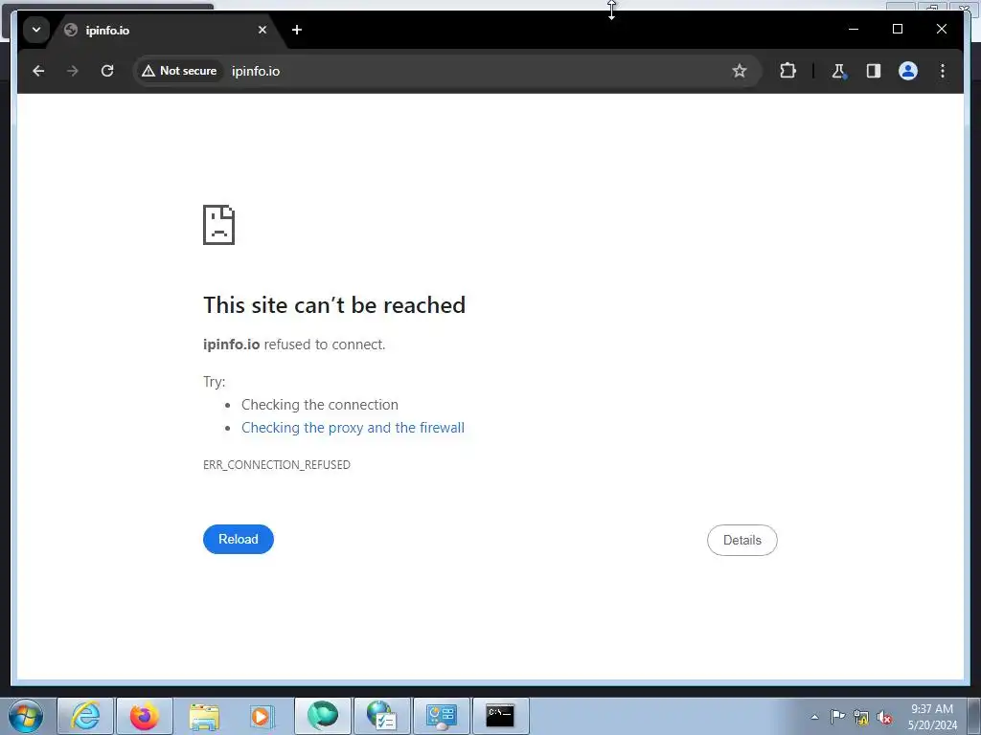Expand the tab search dropdown arrow
The width and height of the screenshot is (981, 735).
[36, 30]
